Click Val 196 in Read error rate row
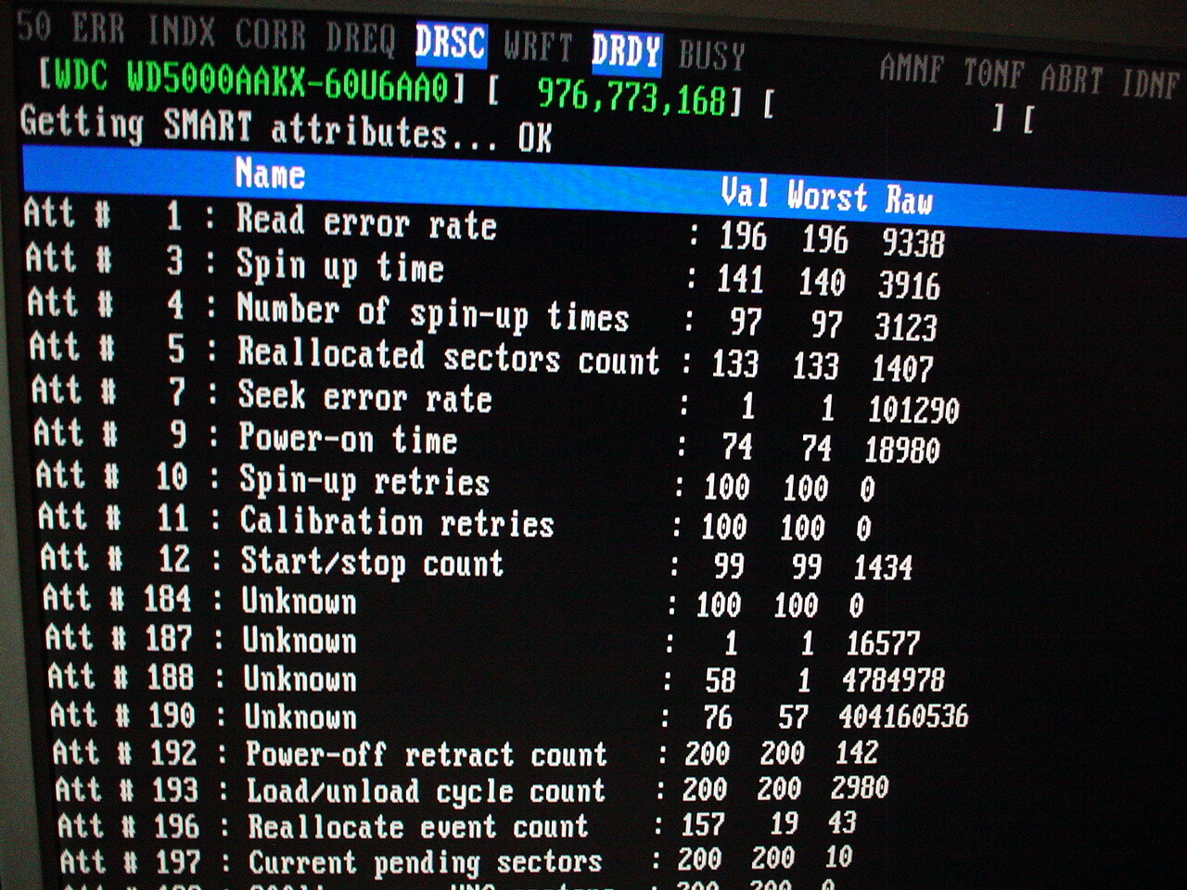1187x890 pixels. (743, 236)
